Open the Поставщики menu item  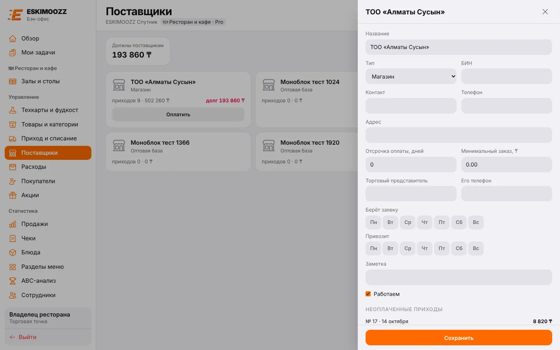point(48,153)
